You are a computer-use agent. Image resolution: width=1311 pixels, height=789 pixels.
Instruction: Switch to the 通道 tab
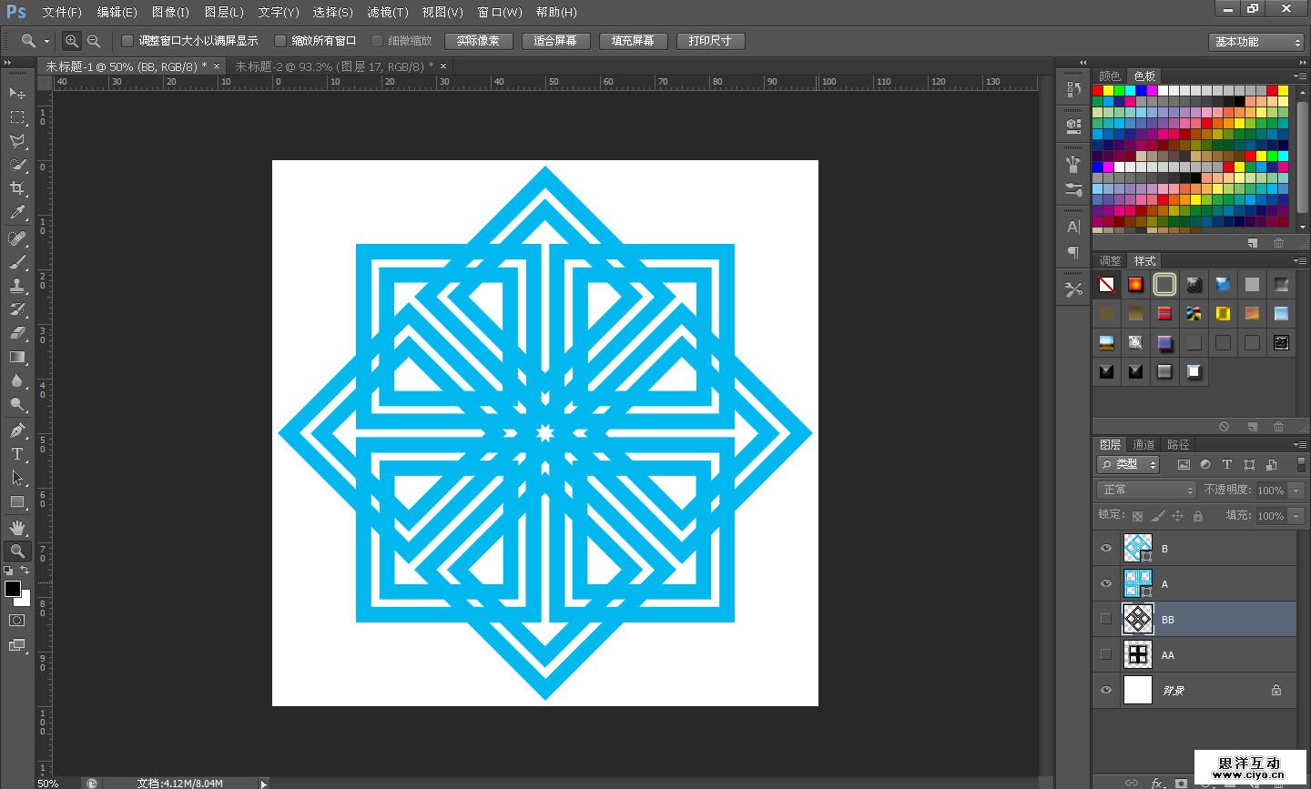coord(1143,445)
